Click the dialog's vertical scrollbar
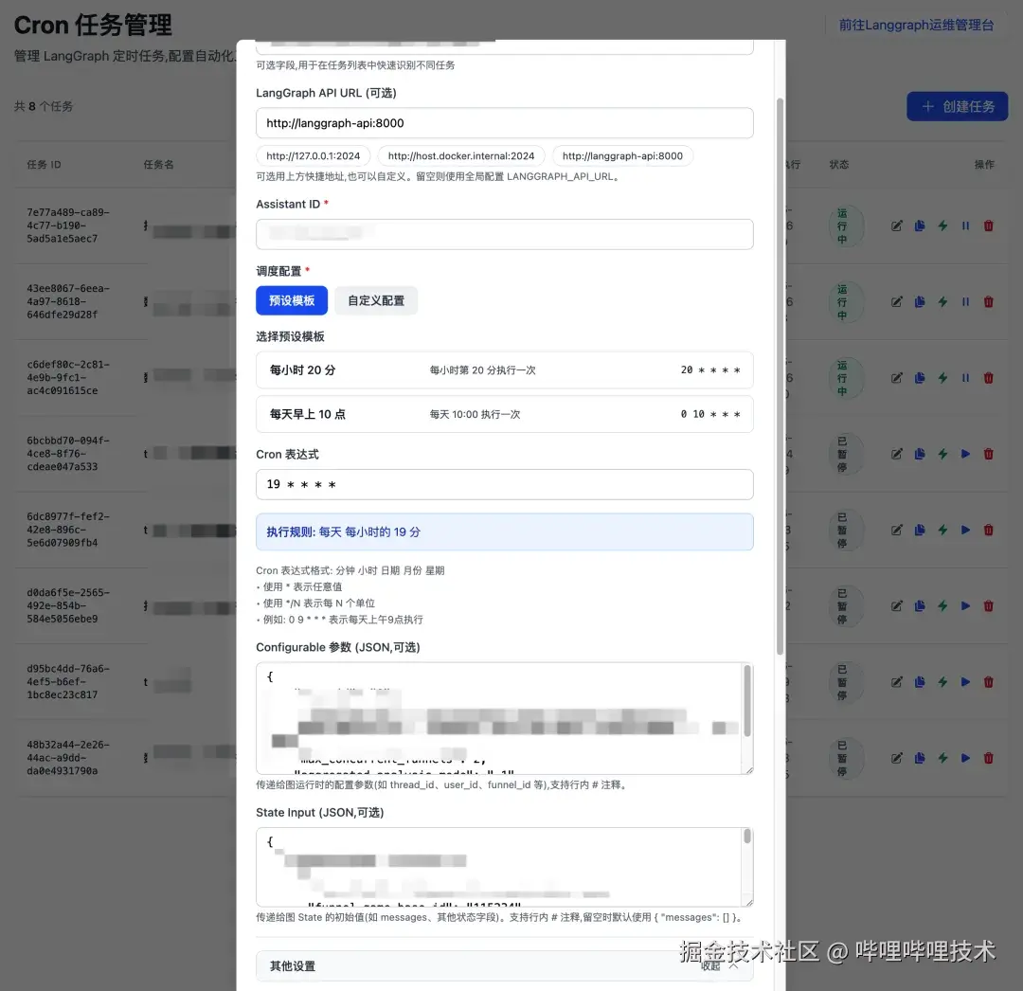1023x991 pixels. (780, 376)
